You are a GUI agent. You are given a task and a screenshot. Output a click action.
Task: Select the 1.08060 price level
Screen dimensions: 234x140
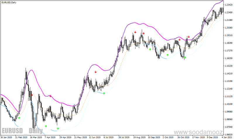[229, 119]
